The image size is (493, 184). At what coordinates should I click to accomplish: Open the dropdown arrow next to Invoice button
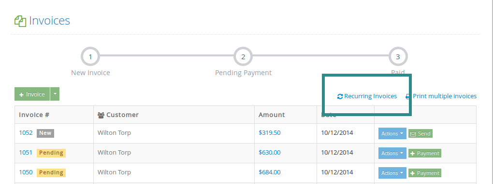(55, 94)
